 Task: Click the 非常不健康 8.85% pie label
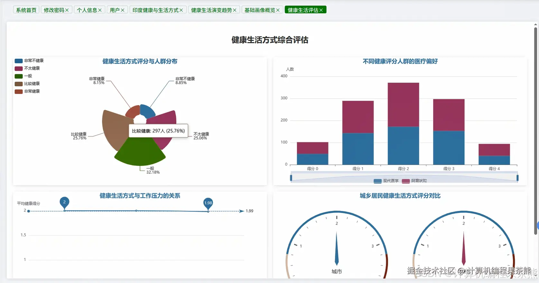coord(185,81)
